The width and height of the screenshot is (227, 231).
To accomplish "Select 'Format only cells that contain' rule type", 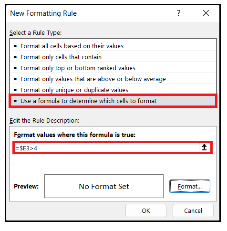I will tap(113, 57).
